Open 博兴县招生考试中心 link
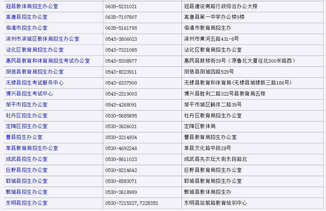The height and width of the screenshot is (211, 326). (29, 94)
